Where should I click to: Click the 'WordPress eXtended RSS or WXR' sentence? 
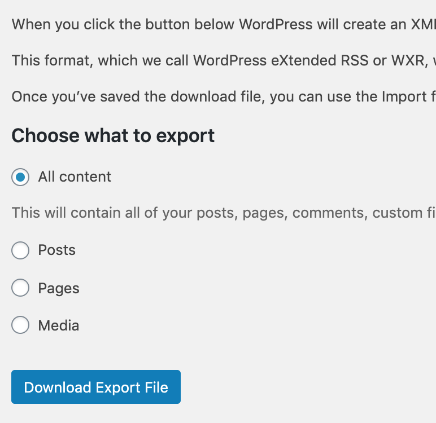(224, 60)
